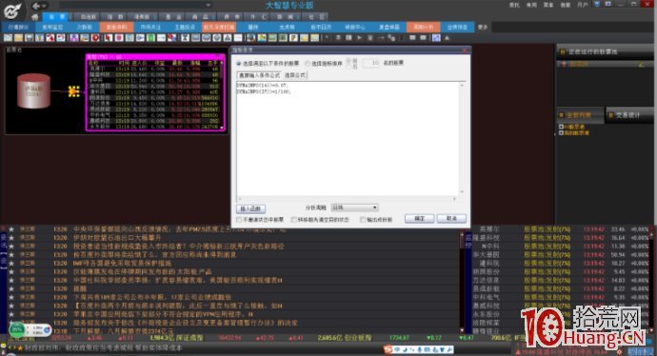The image size is (657, 356).
Task: Click the first blue tab in the function row
Action: pyautogui.click(x=18, y=27)
